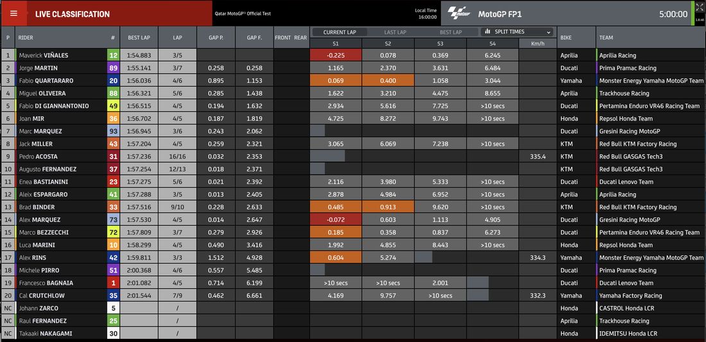Select rider Pedro ACOSTA
This screenshot has height=342, width=706.
39,157
